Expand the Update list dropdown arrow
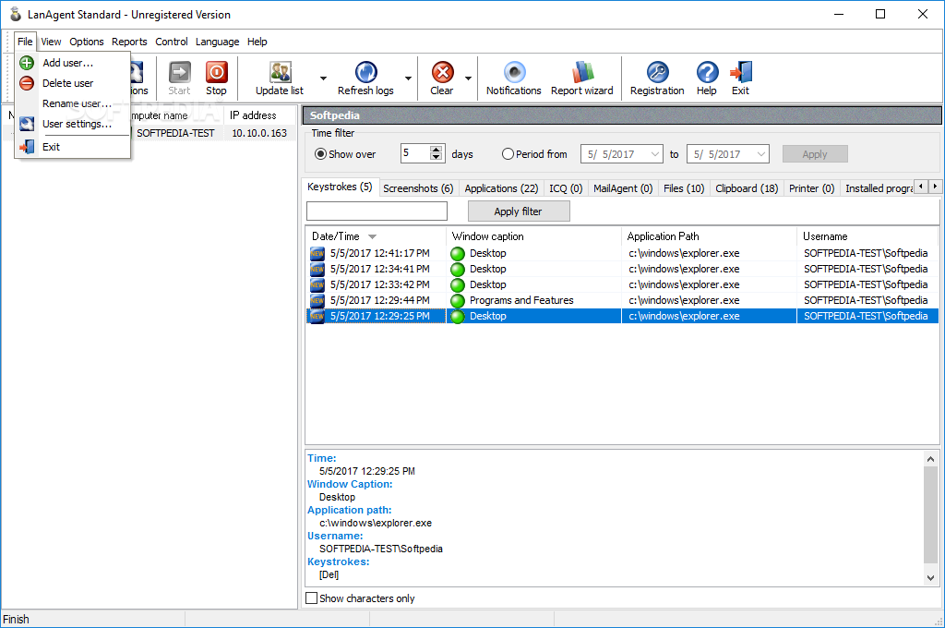Screen dimensions: 945x628 point(323,78)
